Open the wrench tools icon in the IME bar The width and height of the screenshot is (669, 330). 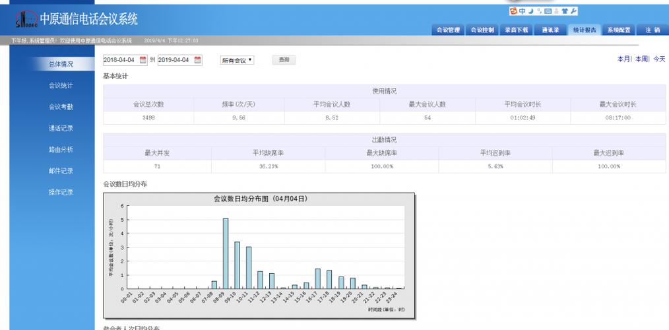pos(573,11)
